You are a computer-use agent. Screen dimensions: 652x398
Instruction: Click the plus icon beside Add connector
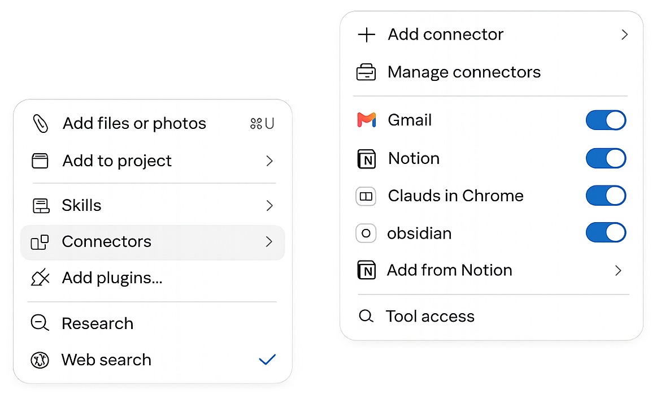(366, 34)
